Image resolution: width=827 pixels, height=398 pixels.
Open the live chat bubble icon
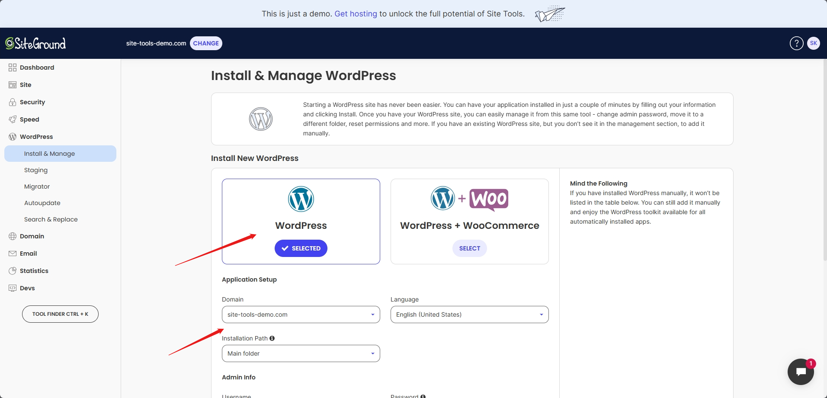click(x=801, y=372)
